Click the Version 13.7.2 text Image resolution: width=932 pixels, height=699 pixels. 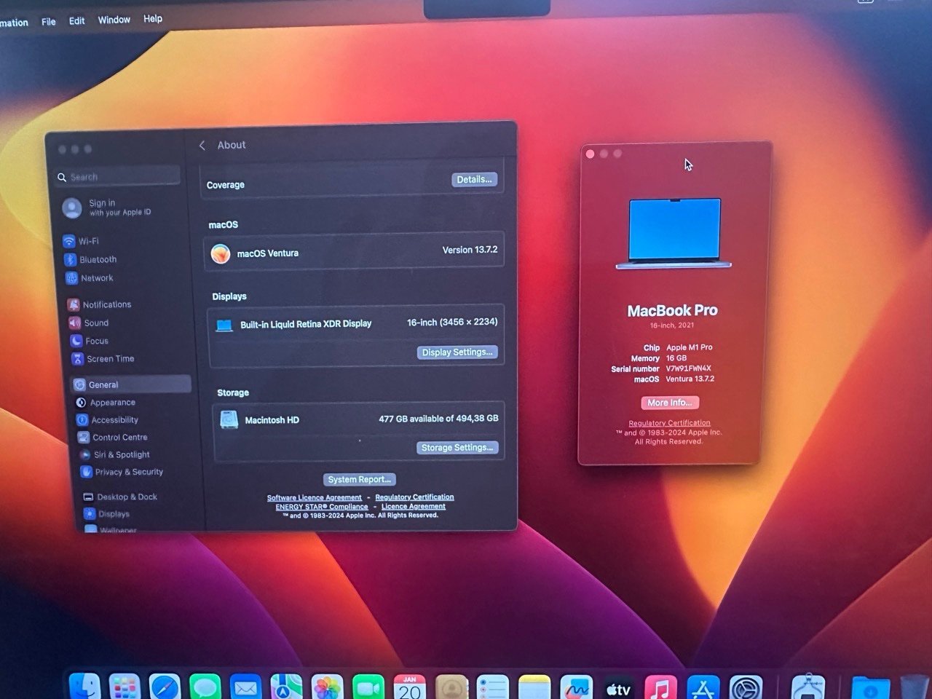point(470,250)
